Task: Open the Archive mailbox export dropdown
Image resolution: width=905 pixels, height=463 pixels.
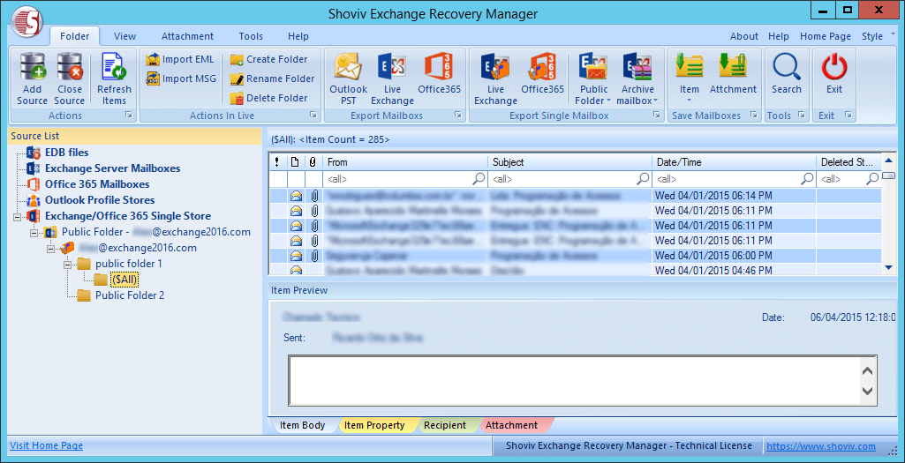Action: [637, 79]
